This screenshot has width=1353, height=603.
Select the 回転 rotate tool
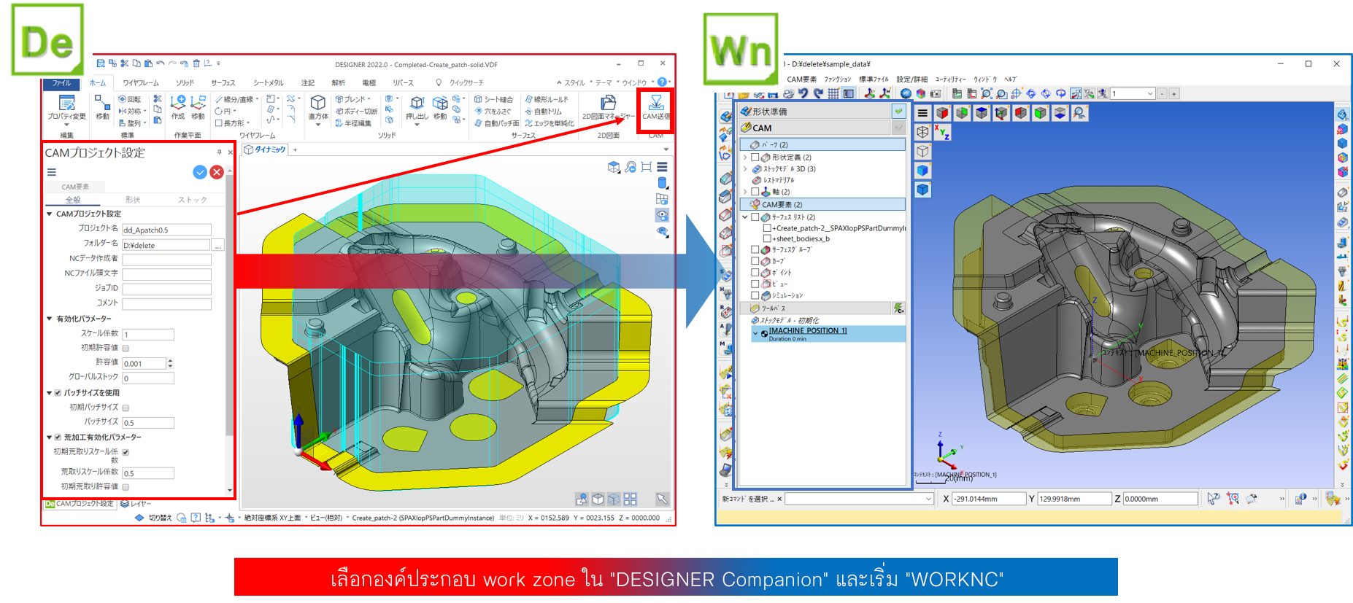pos(131,99)
